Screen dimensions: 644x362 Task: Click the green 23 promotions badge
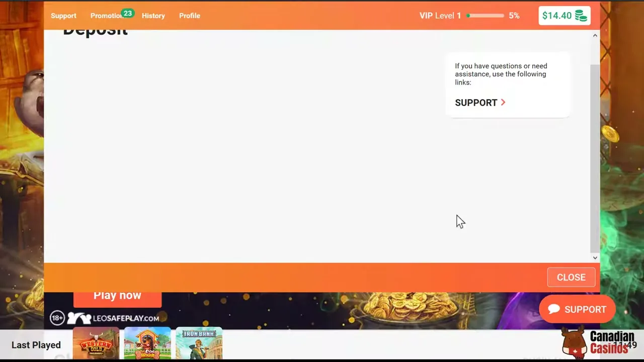pos(128,14)
